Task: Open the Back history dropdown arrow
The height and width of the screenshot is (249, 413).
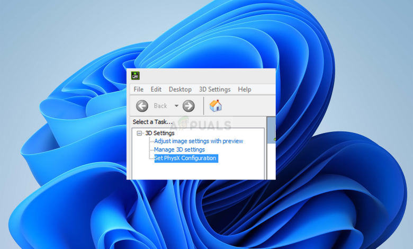Action: coord(176,106)
